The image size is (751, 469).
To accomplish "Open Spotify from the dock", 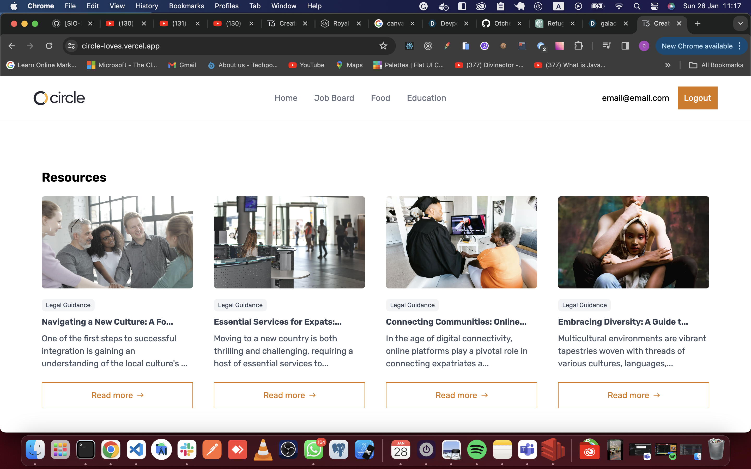I will tap(477, 449).
